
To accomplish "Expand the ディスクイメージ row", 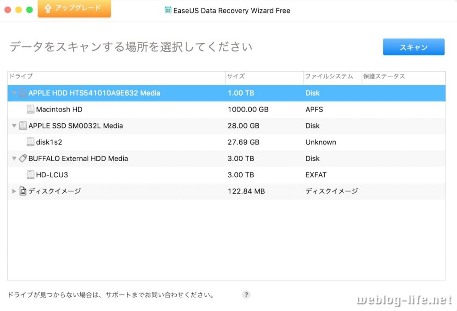I will click(14, 191).
